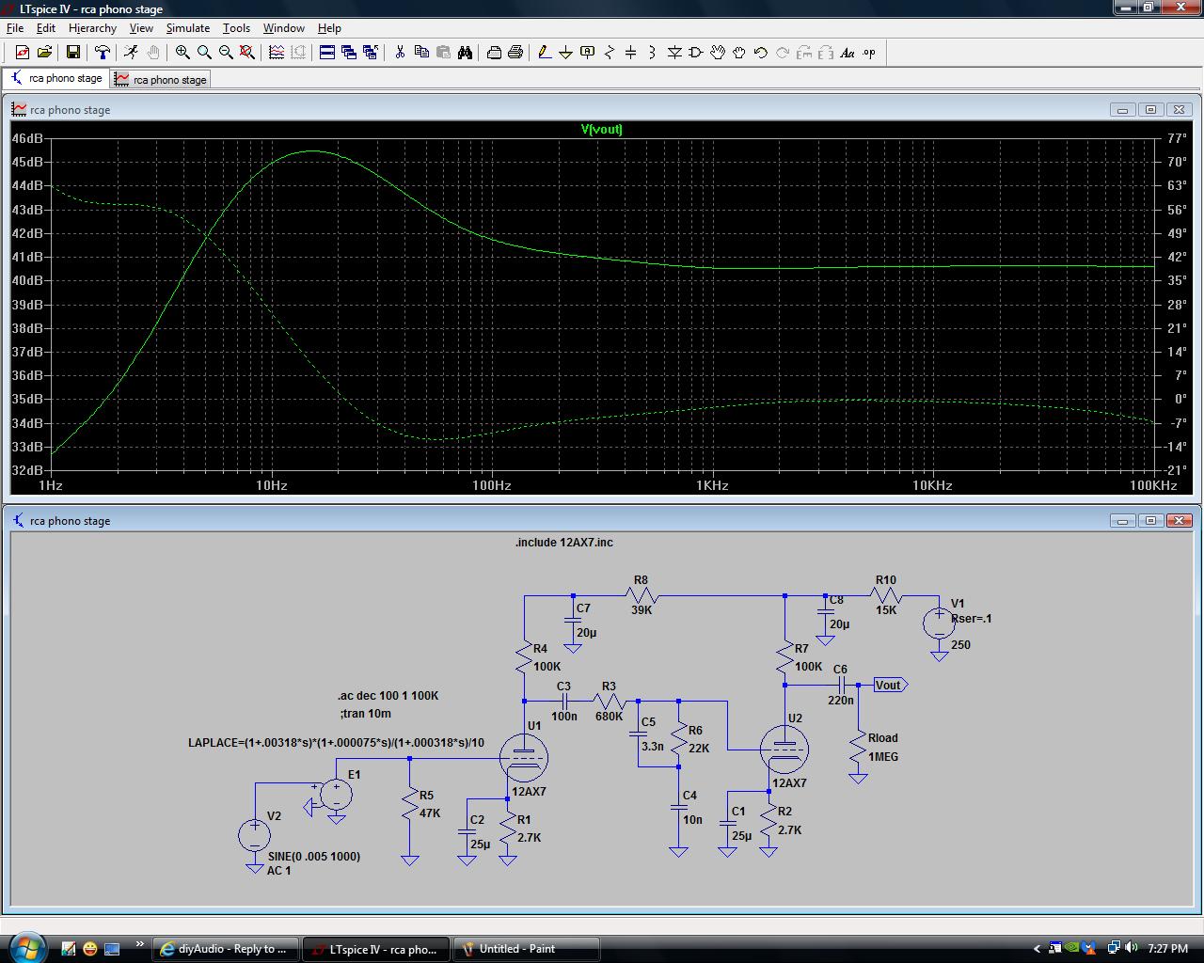Click the Undo arrow icon
The width and height of the screenshot is (1204, 963).
[761, 53]
